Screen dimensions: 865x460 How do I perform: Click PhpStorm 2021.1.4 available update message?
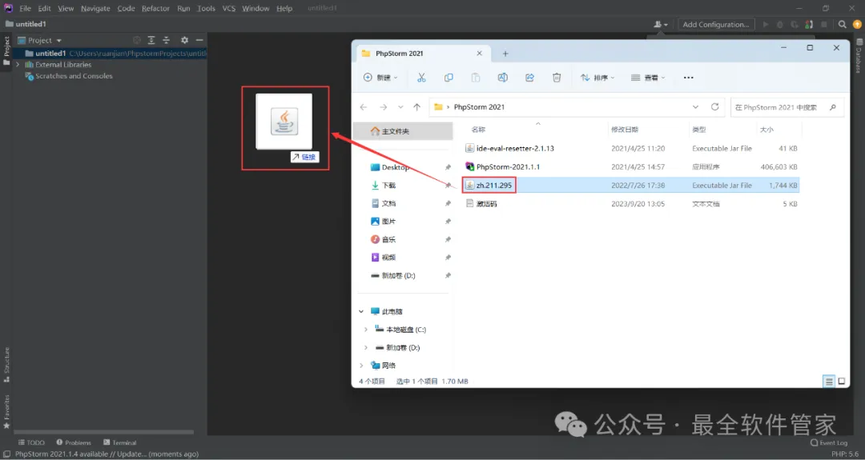pos(107,454)
